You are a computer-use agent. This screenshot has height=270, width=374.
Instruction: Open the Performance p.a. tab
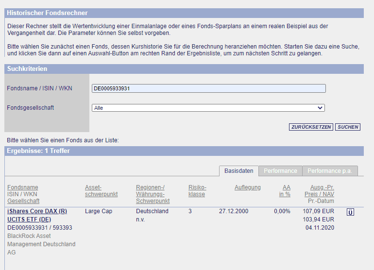(330, 171)
